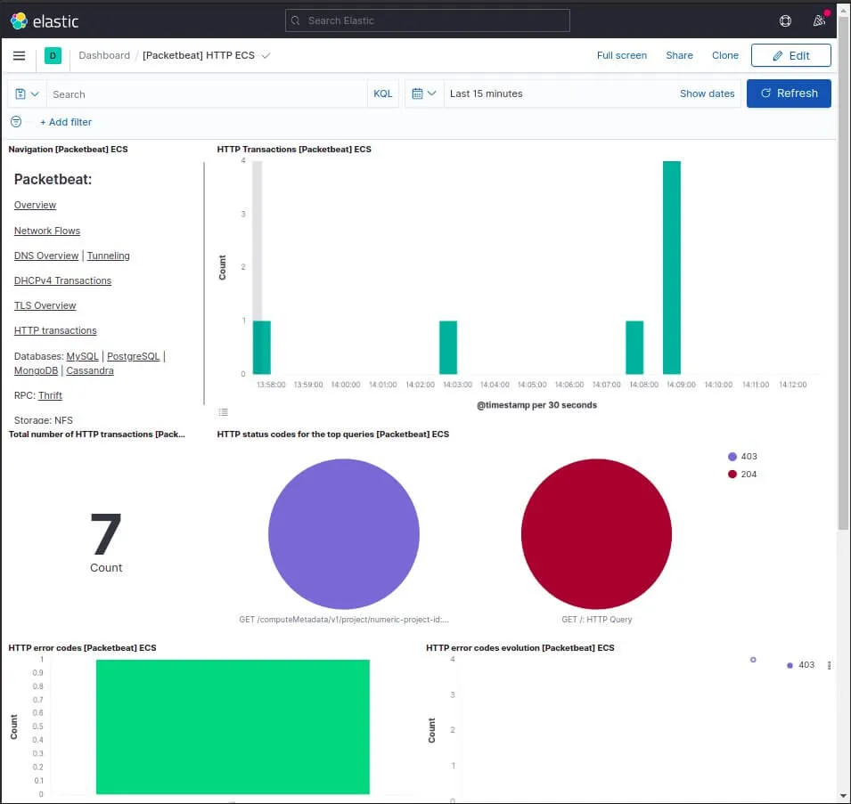Click the purple 403 legend swatch
Image resolution: width=851 pixels, height=804 pixels.
pos(732,457)
